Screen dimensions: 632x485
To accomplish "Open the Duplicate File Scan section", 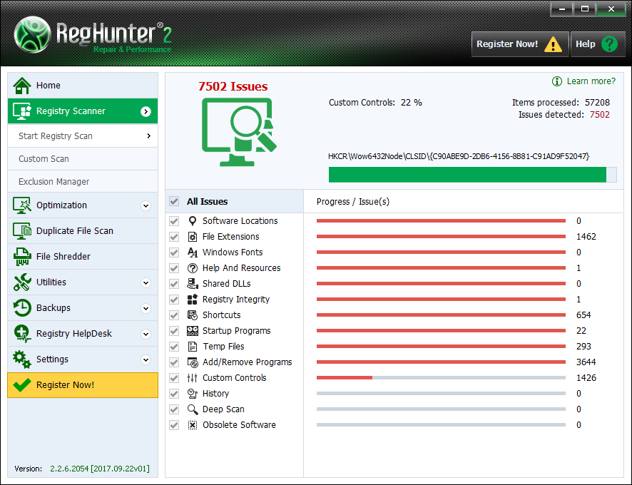I will pos(83,231).
